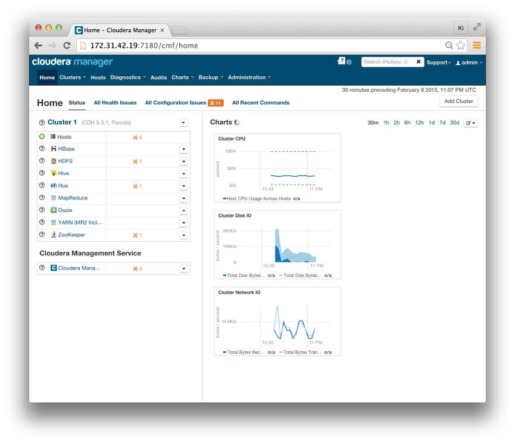Open Cloudera Management configuration issues wrench
515x443 pixels.
click(138, 269)
